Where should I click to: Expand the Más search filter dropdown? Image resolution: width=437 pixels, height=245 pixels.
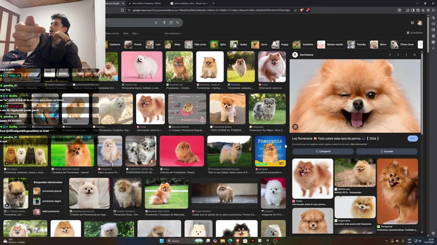pyautogui.click(x=136, y=33)
